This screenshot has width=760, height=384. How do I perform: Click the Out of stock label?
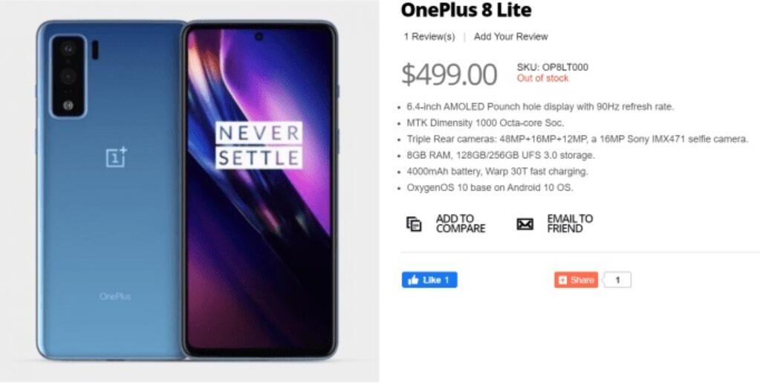click(542, 79)
